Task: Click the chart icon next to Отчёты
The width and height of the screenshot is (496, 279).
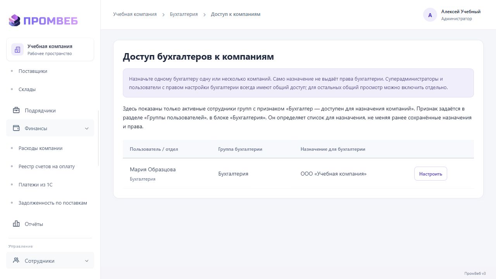Action: click(x=16, y=224)
